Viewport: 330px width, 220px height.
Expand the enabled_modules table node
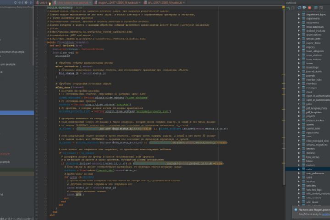pos(299,31)
